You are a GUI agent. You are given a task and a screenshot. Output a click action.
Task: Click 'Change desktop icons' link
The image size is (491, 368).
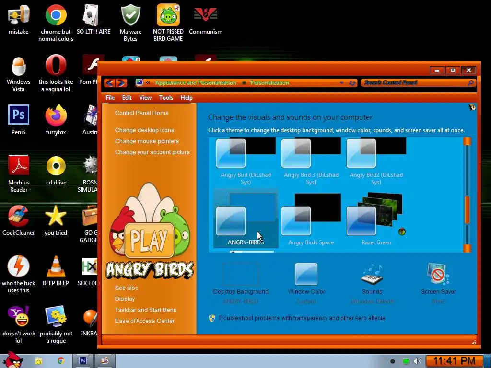(144, 130)
